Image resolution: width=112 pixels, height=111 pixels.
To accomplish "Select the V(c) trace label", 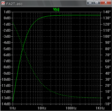I will click(x=56, y=9).
